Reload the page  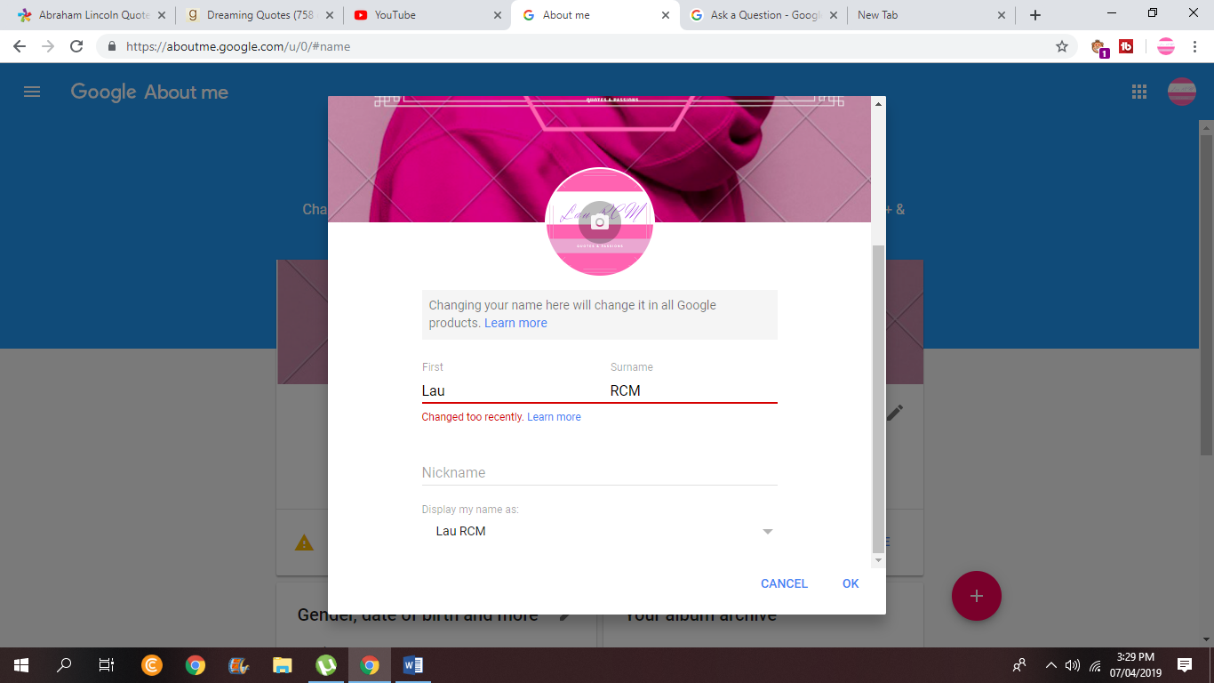click(76, 46)
